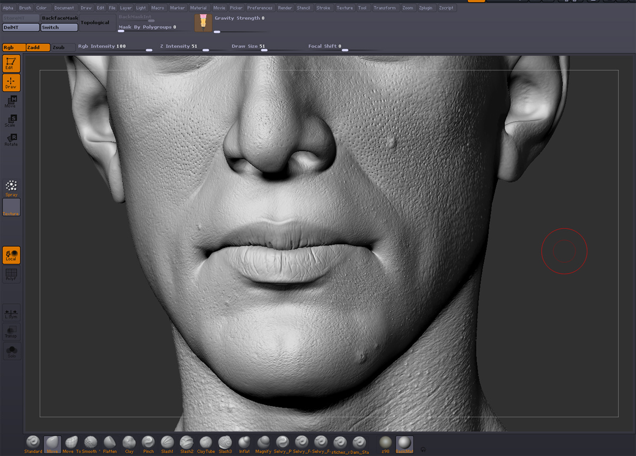Enable BackfaceMask option
The height and width of the screenshot is (456, 636).
[60, 18]
